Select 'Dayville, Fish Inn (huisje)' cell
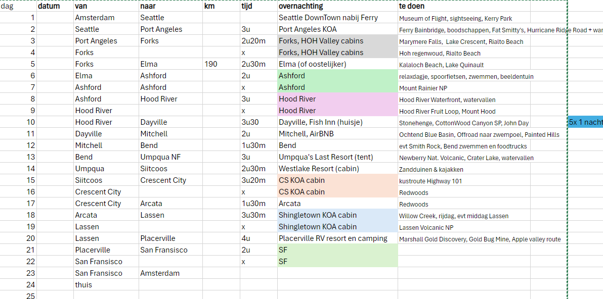 pos(337,122)
